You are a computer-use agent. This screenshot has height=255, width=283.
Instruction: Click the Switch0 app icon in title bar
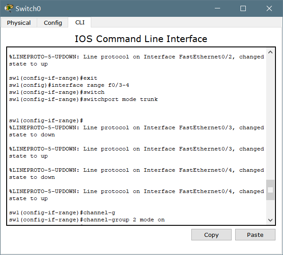[8, 8]
